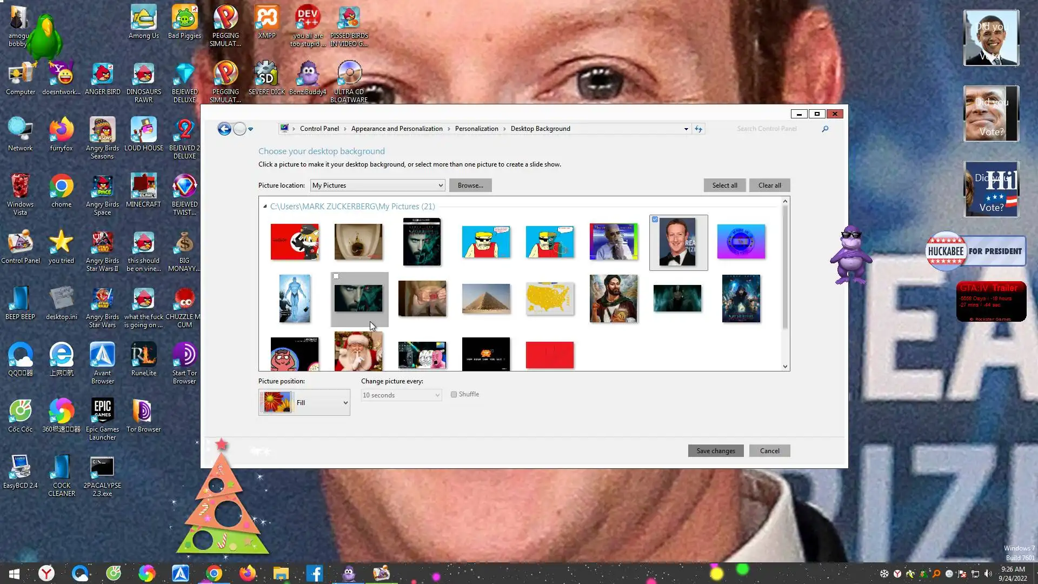1038x584 pixels.
Task: Click the Save changes button
Action: click(715, 451)
